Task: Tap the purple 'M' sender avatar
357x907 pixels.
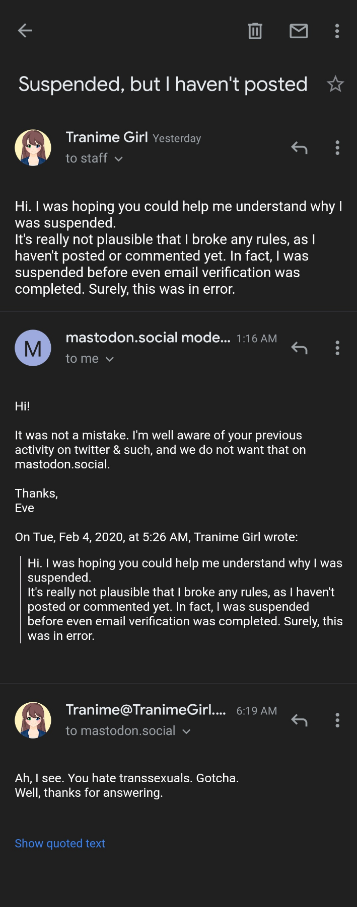Action: click(x=33, y=348)
